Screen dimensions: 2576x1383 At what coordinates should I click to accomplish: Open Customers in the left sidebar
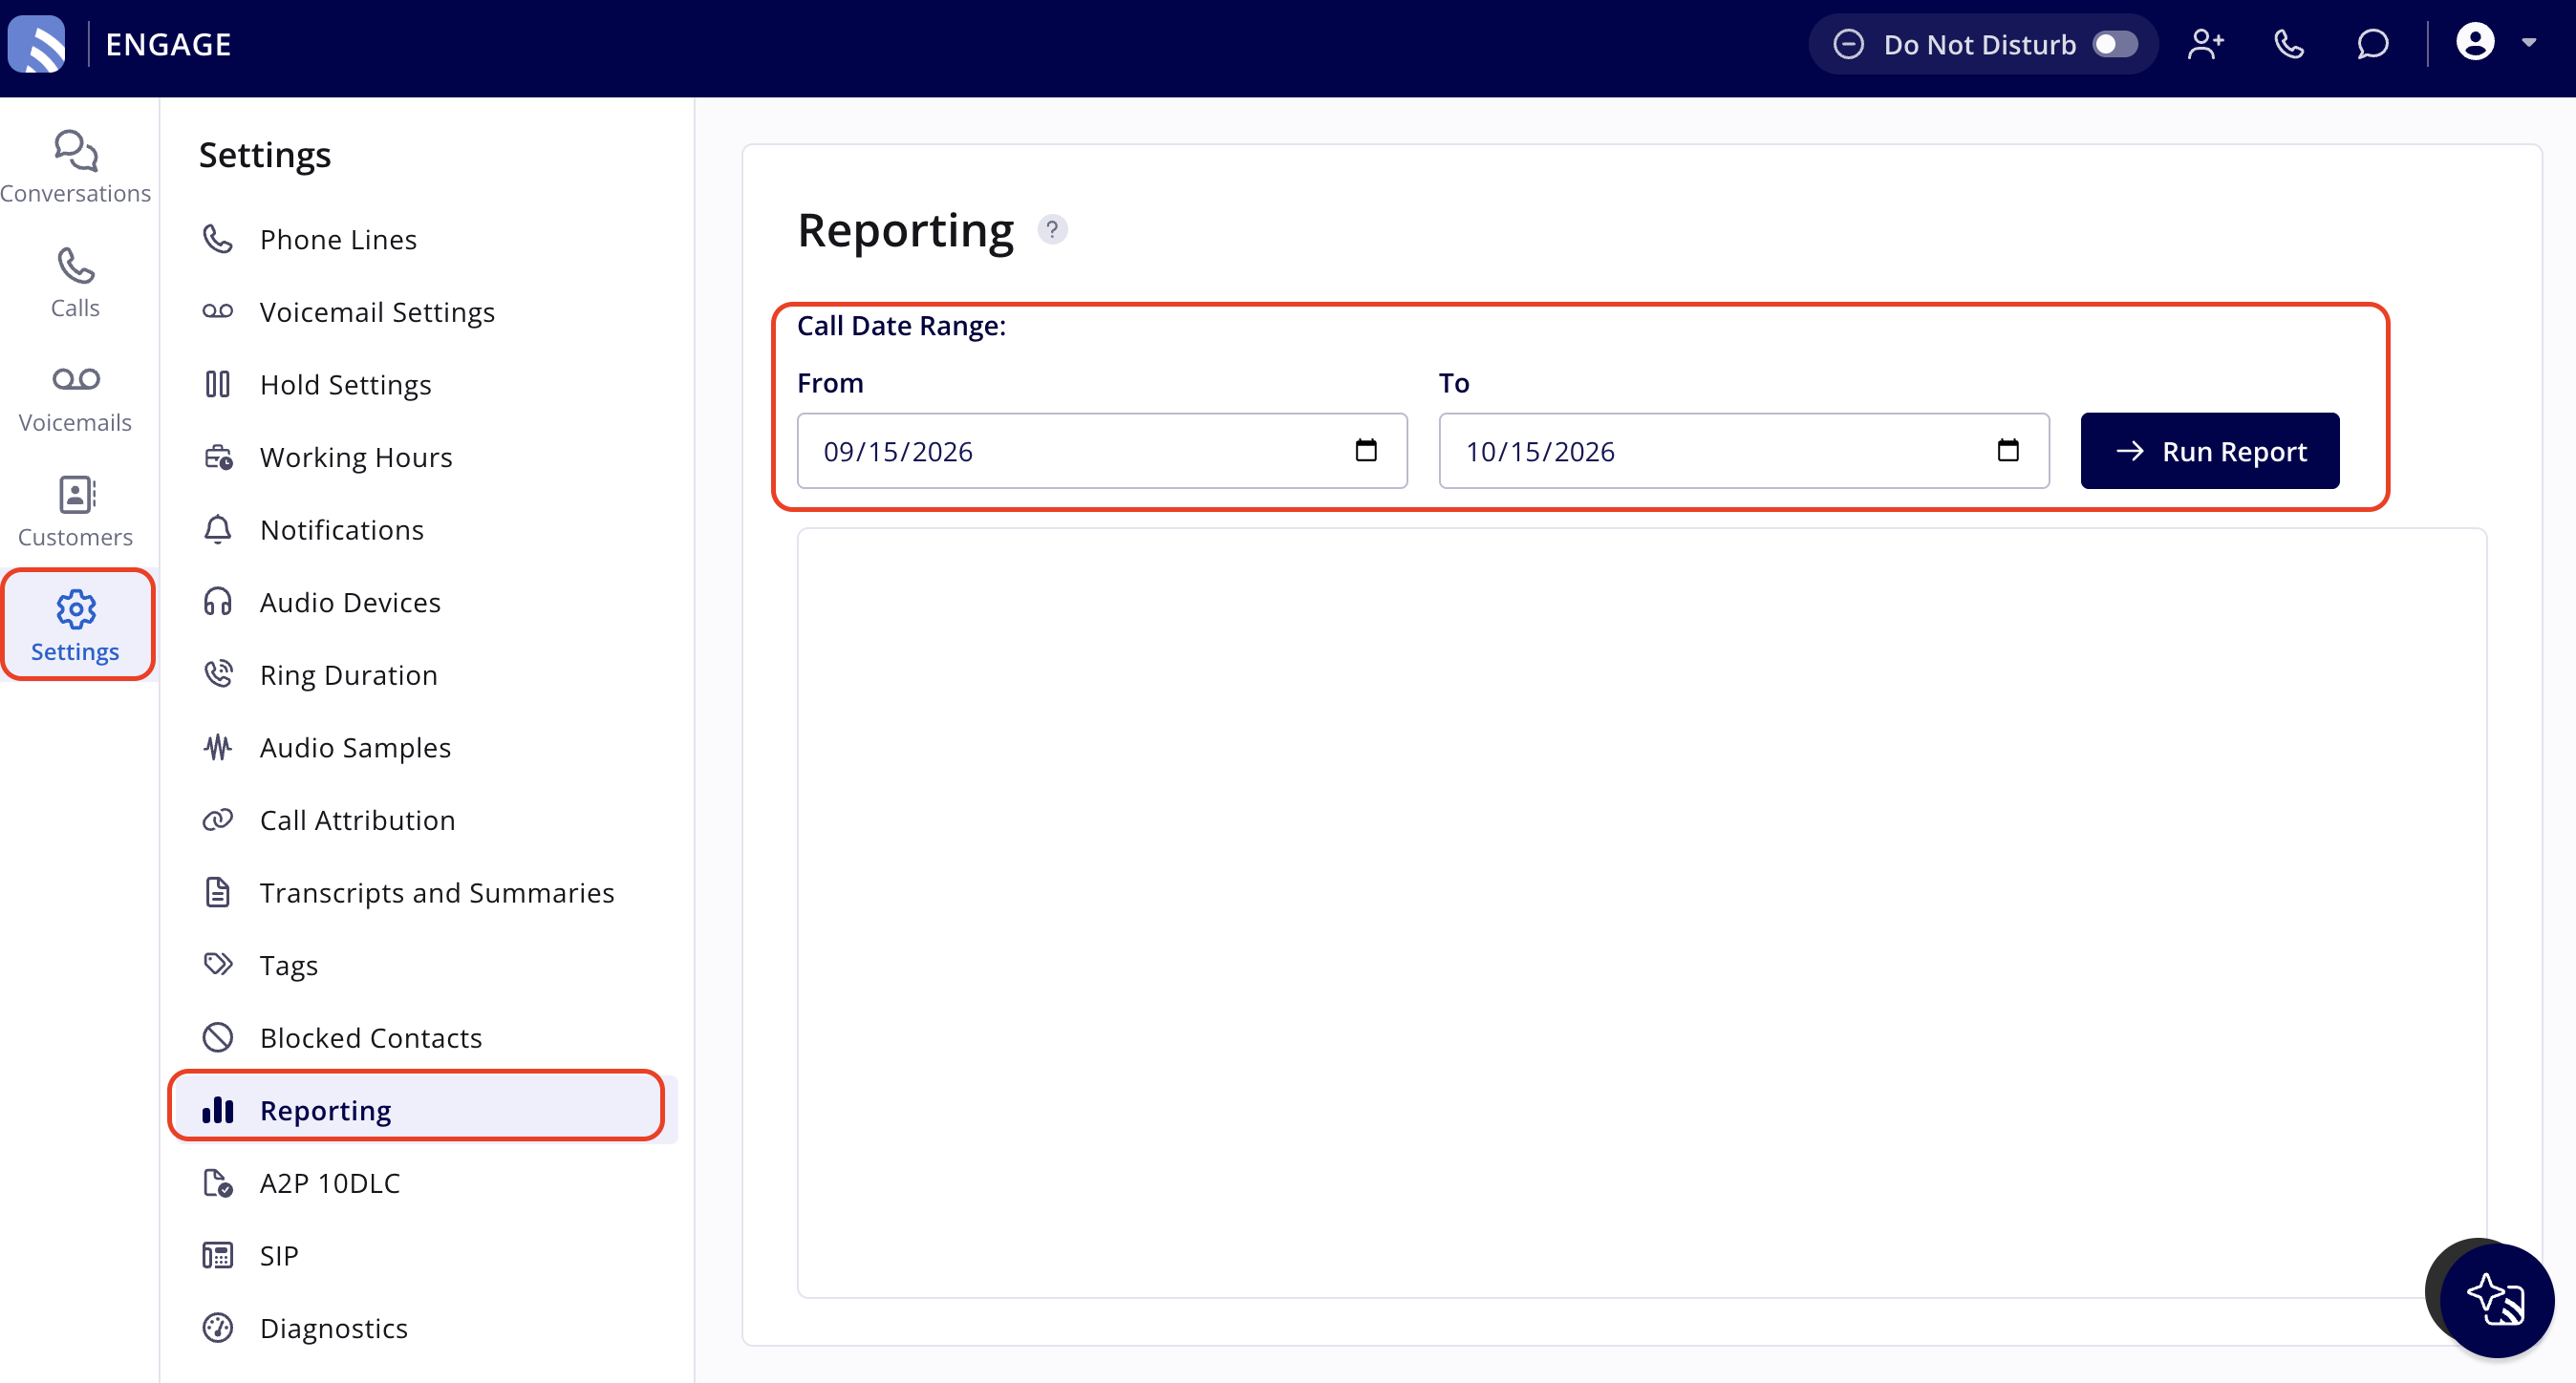(76, 513)
